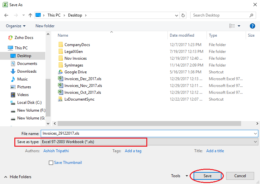
Task: Collapse dialog with Hide Folders
Action: point(18,177)
